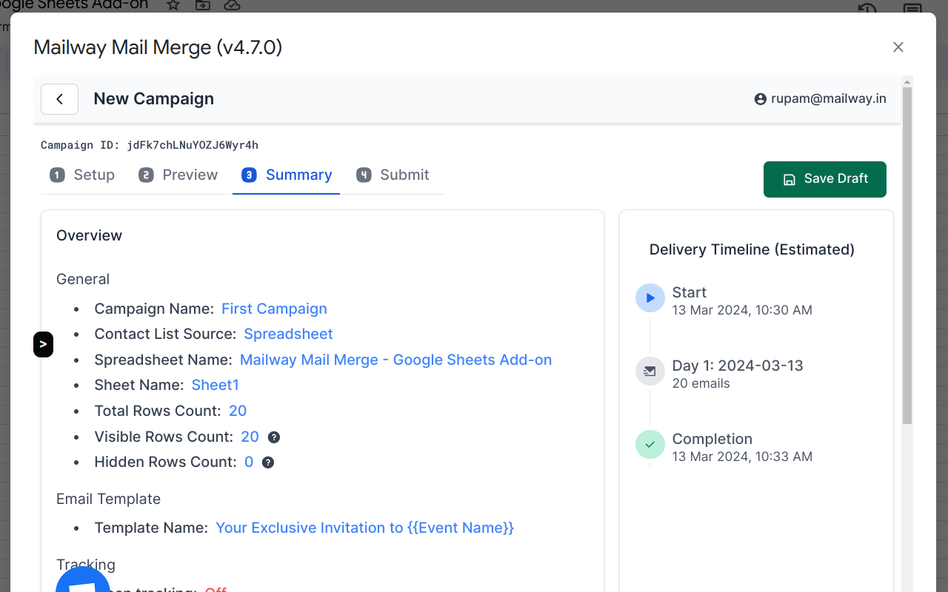Click the 20 emails text under Day 1
The width and height of the screenshot is (948, 592).
pyautogui.click(x=701, y=383)
